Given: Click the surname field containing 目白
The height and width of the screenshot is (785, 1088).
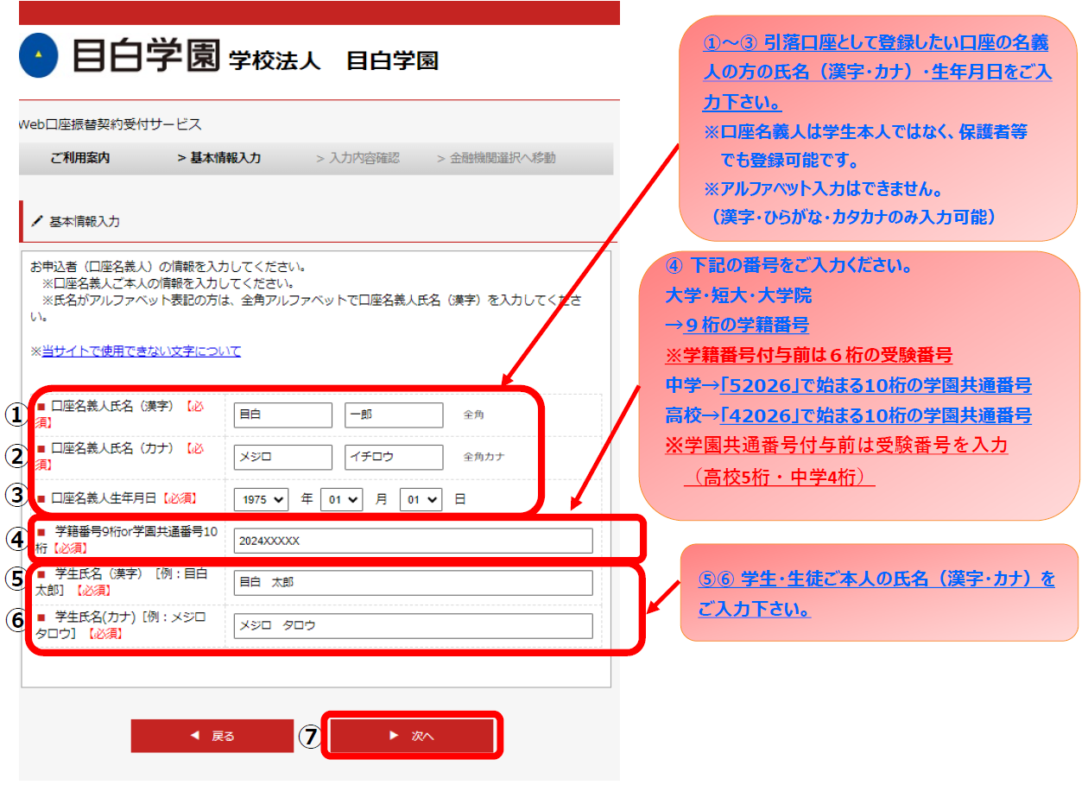Looking at the screenshot, I should click(x=282, y=415).
